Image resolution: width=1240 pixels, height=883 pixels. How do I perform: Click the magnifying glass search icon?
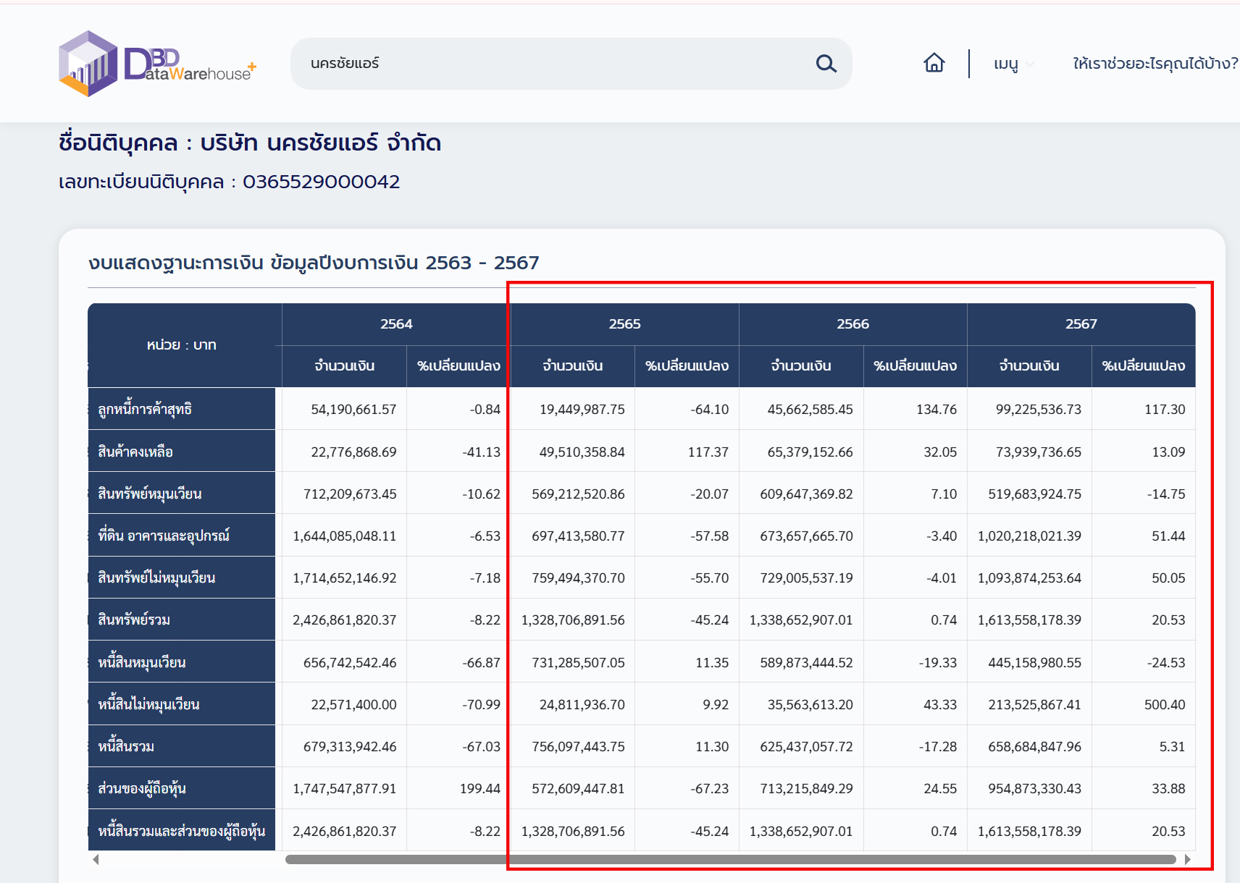[x=826, y=64]
